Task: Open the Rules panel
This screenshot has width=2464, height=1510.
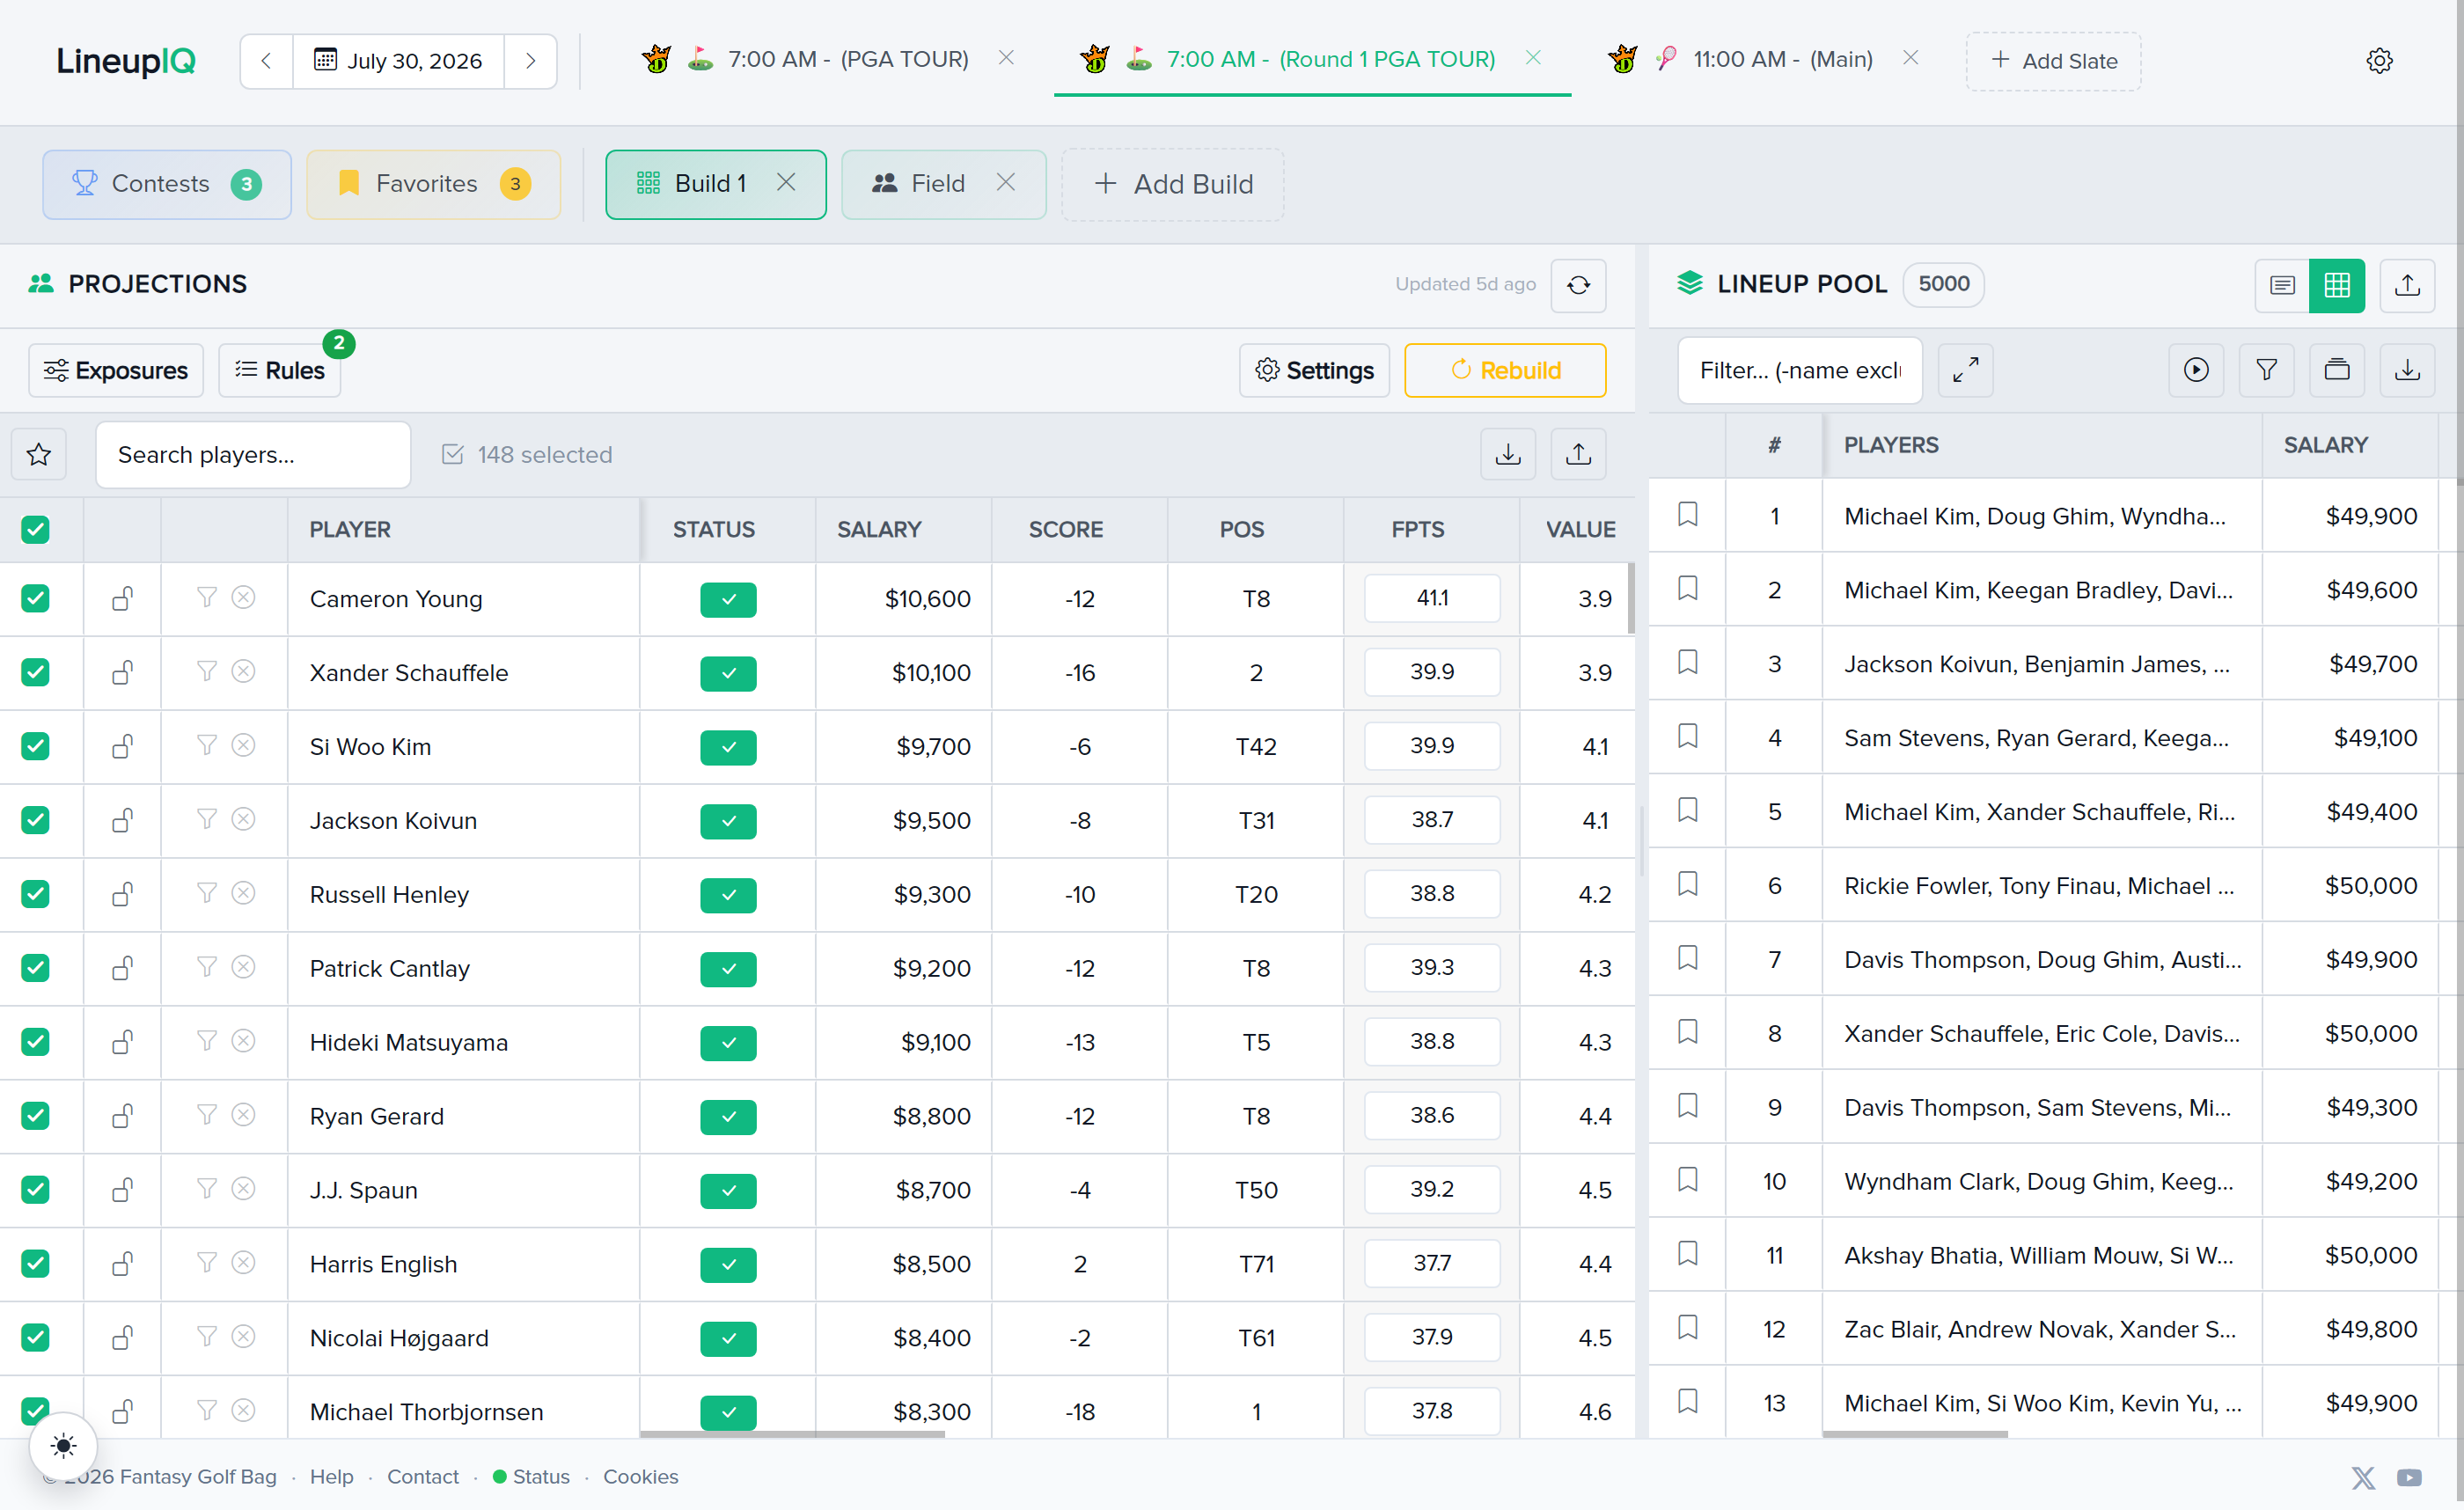Action: 280,371
